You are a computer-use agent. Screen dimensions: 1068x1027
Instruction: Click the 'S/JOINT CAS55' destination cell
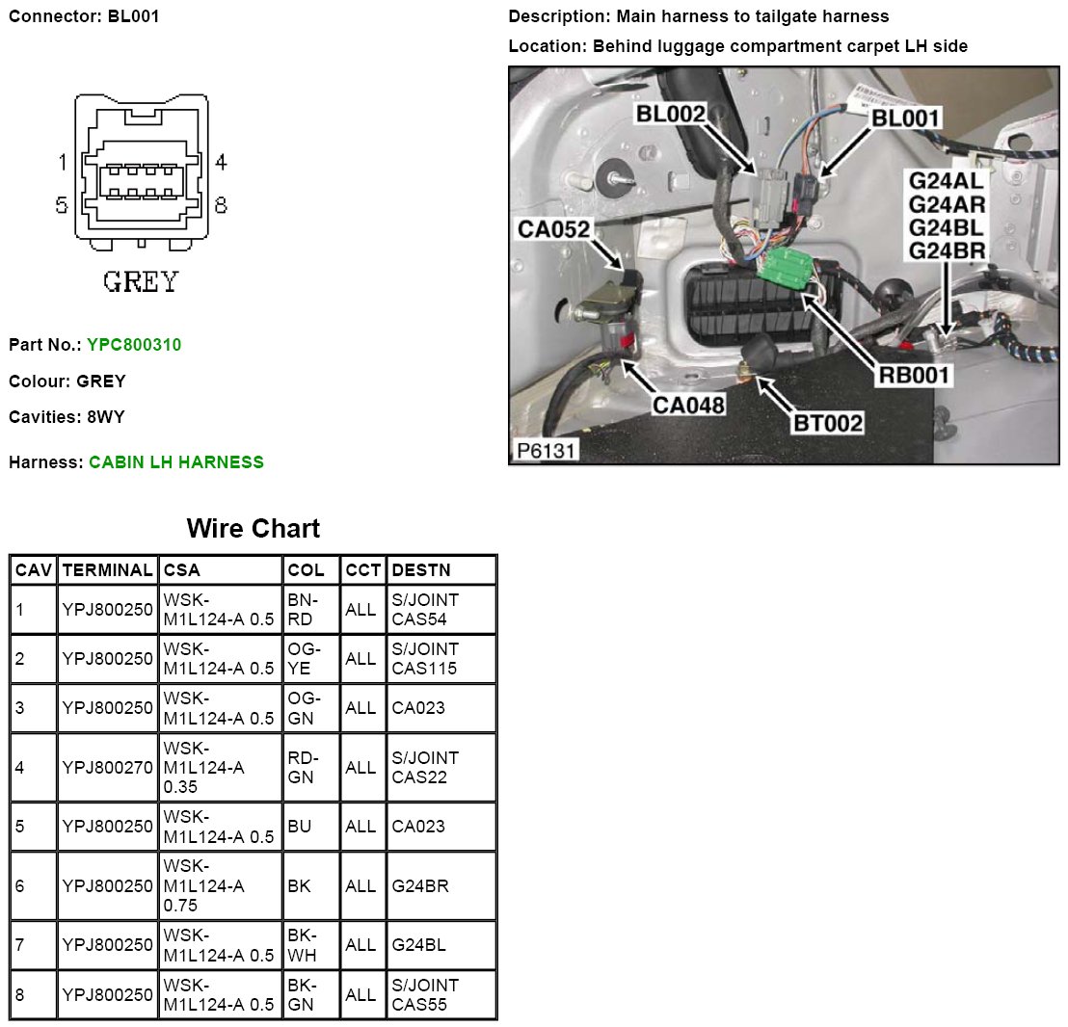[441, 995]
